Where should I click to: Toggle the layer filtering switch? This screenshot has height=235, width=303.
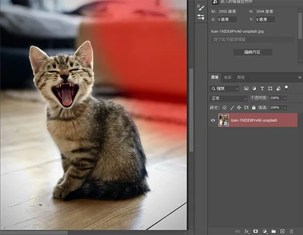286,88
